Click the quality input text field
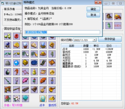Screen dimensions: 125x109 tap(62, 32)
